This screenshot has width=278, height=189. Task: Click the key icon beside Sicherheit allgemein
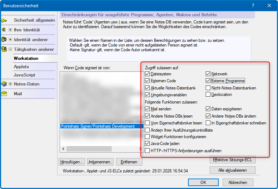4,20
